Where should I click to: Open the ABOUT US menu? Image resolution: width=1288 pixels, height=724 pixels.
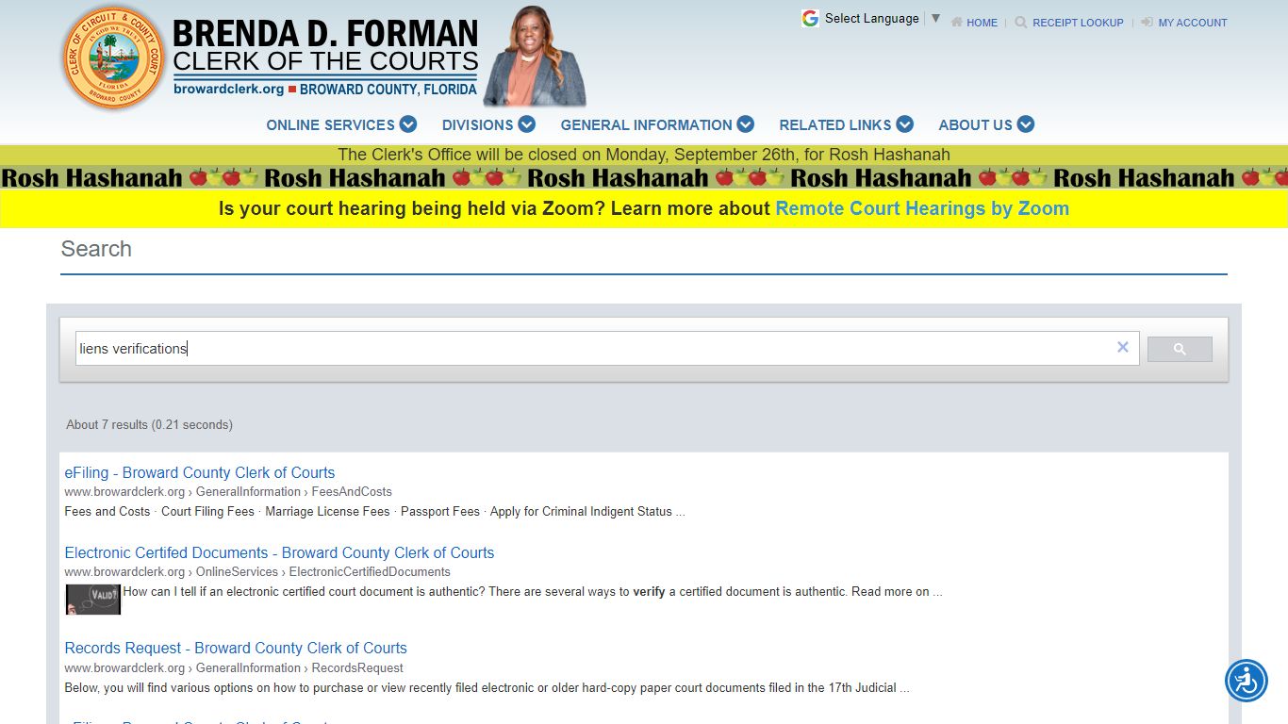click(x=975, y=124)
